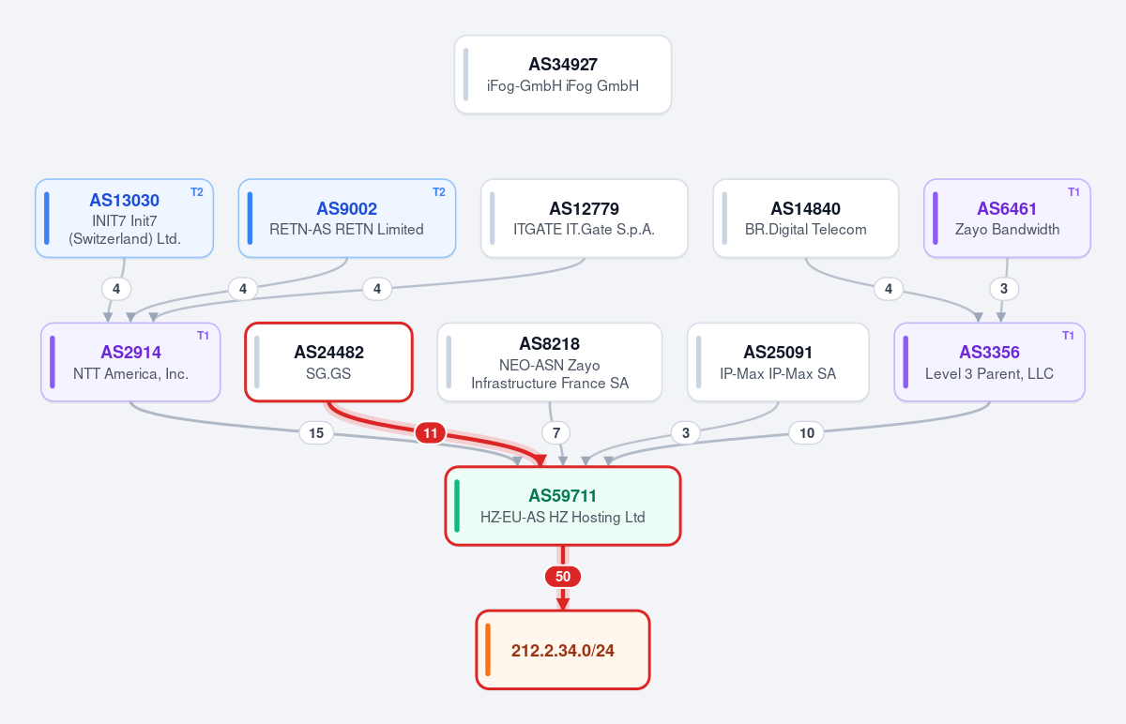Click the red 11 edge badge
The height and width of the screenshot is (724, 1126).
[x=431, y=433]
